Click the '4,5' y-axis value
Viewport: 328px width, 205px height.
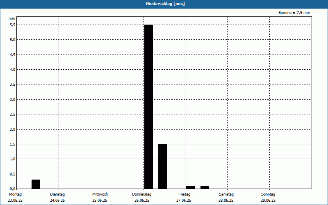(13, 55)
